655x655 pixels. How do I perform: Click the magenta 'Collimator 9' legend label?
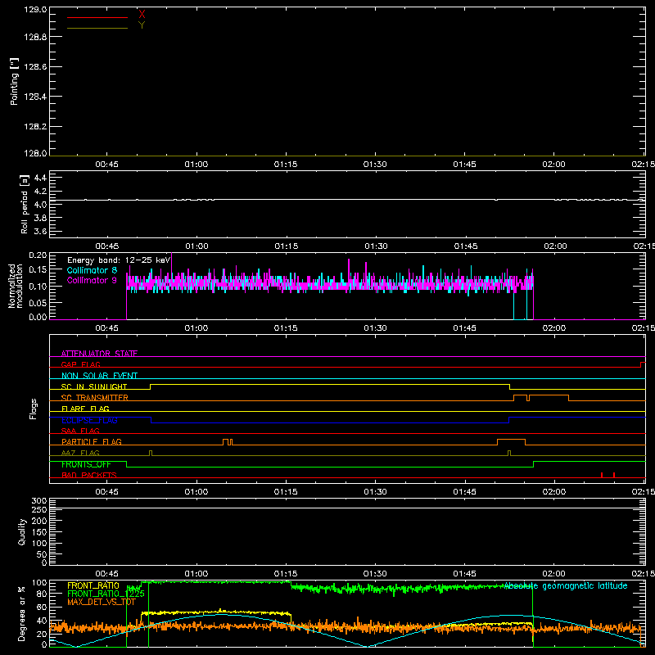pos(92,280)
